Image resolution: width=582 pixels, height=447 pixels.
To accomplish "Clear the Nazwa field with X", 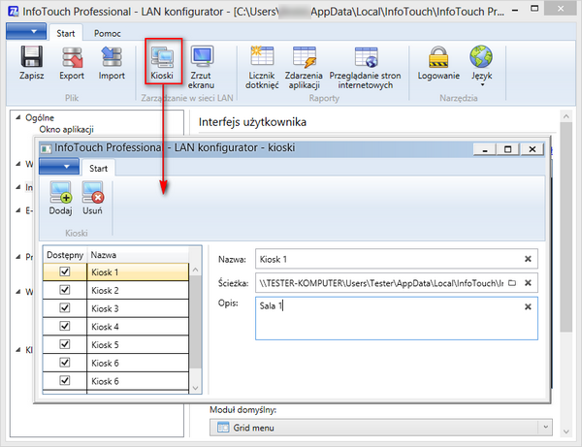I will tap(528, 259).
